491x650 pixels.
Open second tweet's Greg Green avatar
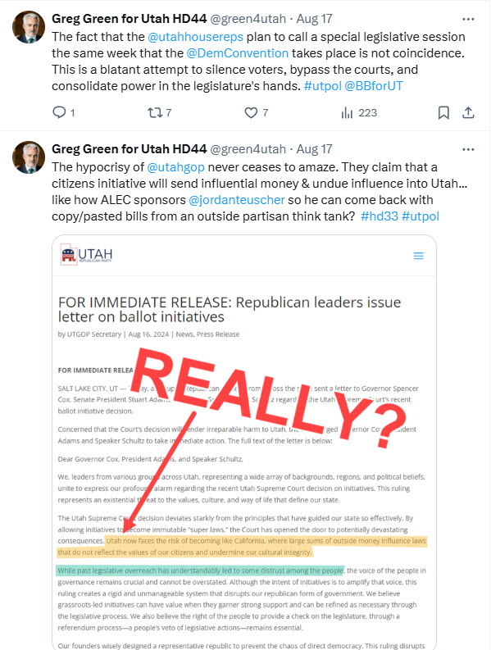pyautogui.click(x=29, y=157)
